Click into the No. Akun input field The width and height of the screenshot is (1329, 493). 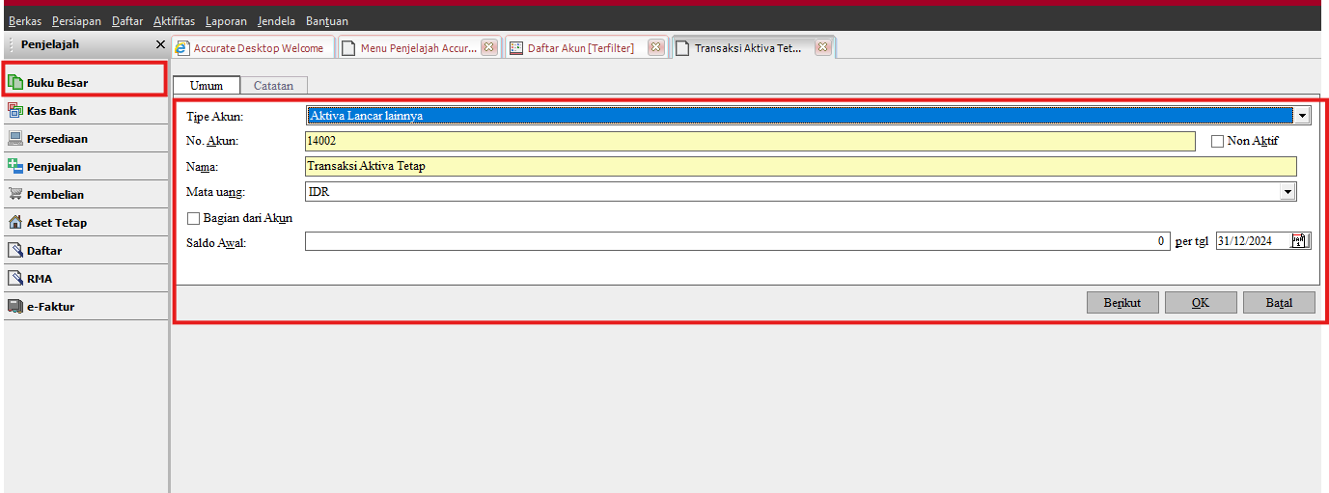[749, 141]
